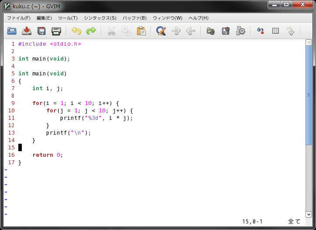Viewport: 316px width, 230px height.
Task: Click the printf("%3d", i * j); line
Action: (x=96, y=118)
